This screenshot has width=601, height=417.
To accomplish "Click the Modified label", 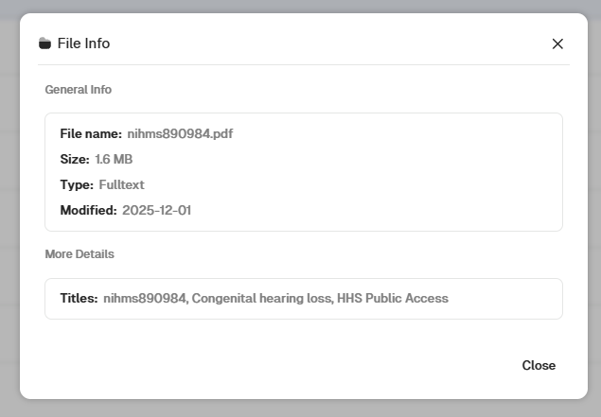I will (88, 210).
